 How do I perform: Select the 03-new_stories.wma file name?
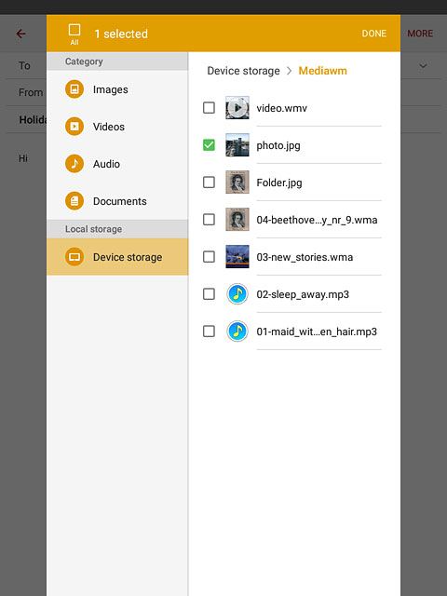(305, 257)
